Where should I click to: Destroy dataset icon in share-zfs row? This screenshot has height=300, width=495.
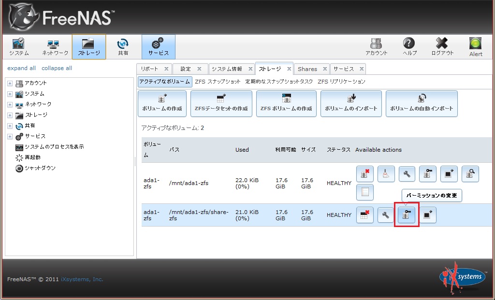[x=365, y=215]
